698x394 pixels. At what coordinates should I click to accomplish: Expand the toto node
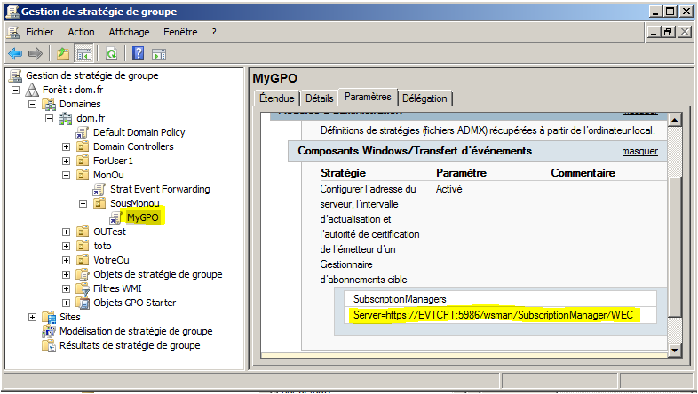tap(66, 246)
